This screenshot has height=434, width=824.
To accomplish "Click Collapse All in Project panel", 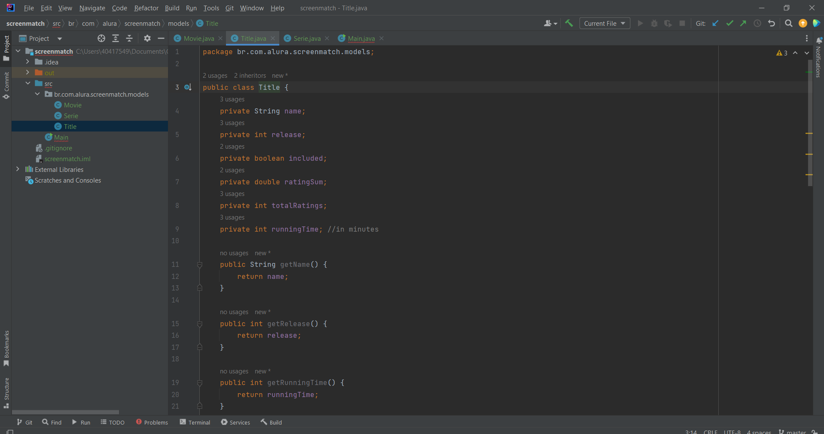I will 129,38.
